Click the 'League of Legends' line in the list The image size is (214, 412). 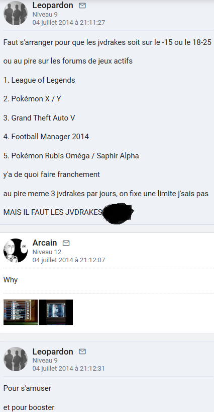pos(39,80)
